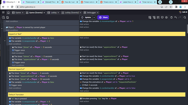
Task: Save the project with the floppy icon
Action: click(x=8, y=17)
